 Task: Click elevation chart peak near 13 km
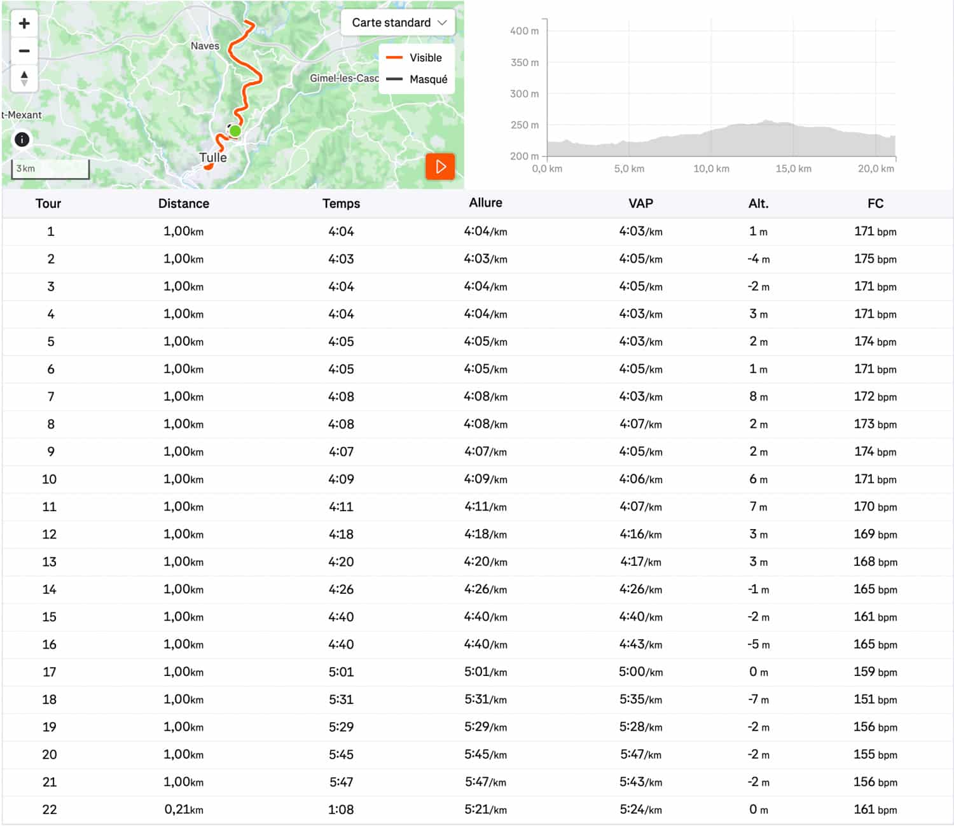767,121
